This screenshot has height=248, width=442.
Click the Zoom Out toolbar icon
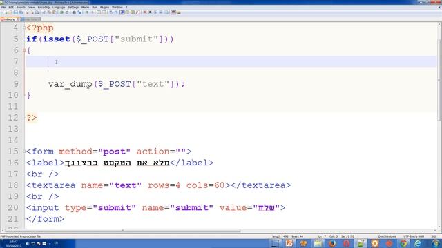click(x=93, y=12)
